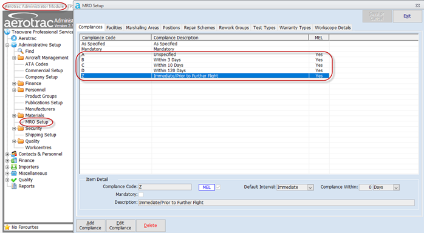Viewport: 424px width, 233px height.
Task: Click the Add Compliance button
Action: 91,226
